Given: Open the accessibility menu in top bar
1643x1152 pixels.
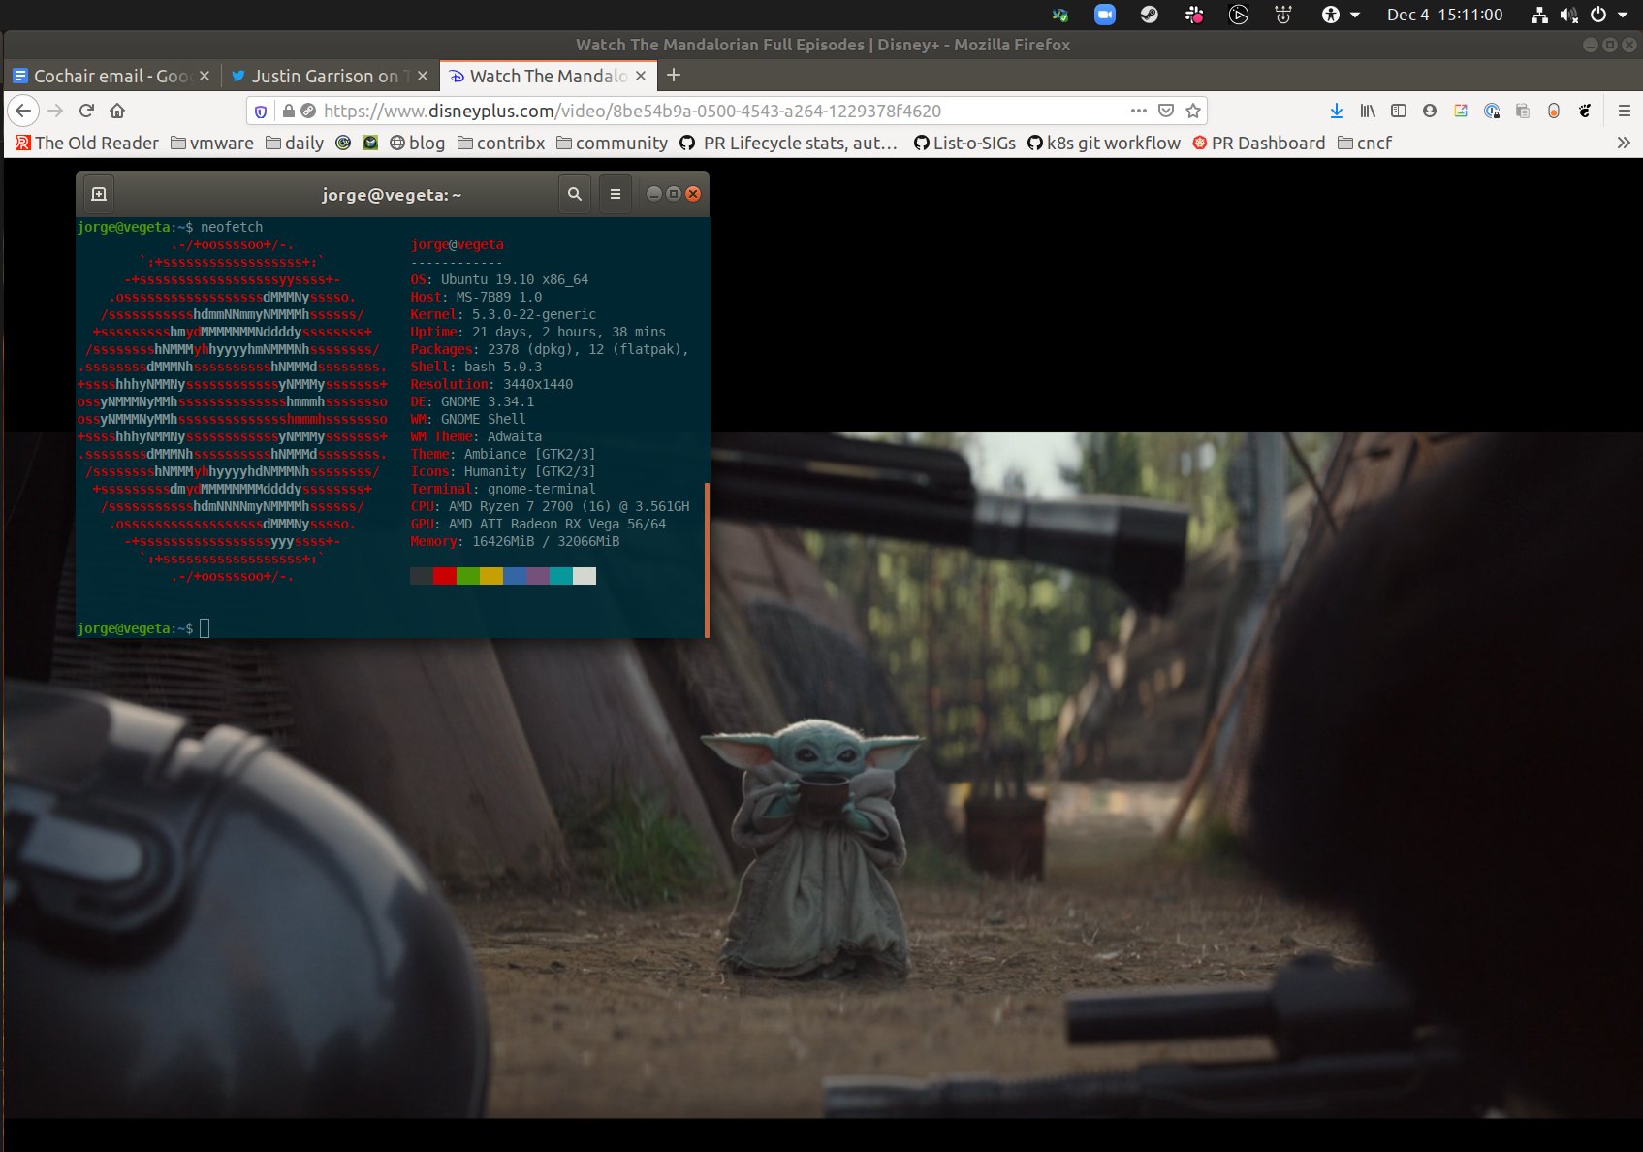Looking at the screenshot, I should 1341,15.
